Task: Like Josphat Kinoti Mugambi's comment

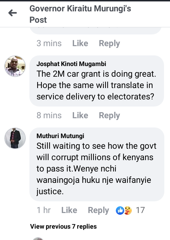Action: click(80, 115)
